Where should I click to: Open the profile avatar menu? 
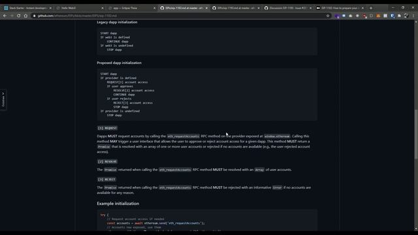pos(406,16)
